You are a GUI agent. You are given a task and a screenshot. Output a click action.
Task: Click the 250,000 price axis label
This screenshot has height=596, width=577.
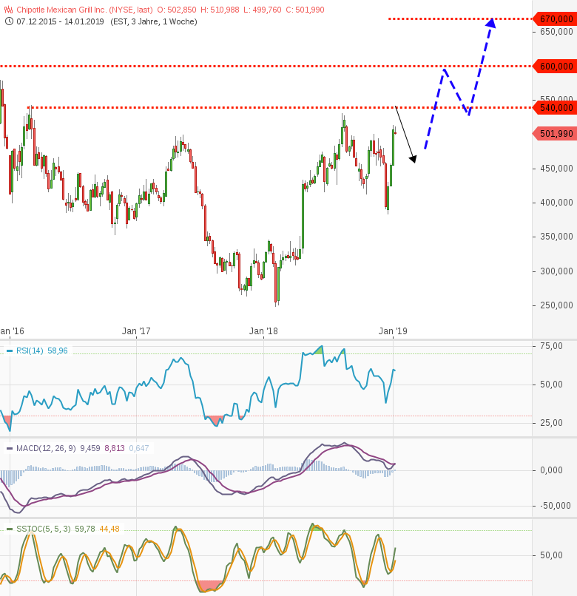click(x=556, y=305)
